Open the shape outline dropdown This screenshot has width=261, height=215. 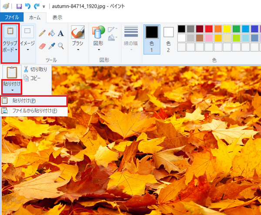click(113, 30)
